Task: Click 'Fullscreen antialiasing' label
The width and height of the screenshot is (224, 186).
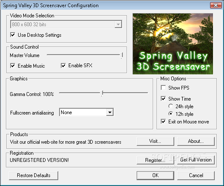Action: 32,113
